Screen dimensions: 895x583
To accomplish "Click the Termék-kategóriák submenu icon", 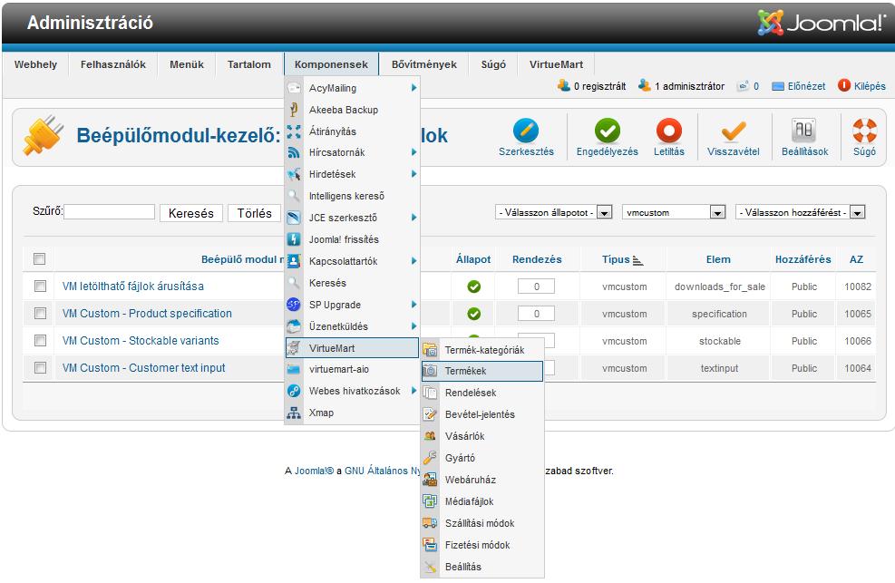I will point(430,350).
